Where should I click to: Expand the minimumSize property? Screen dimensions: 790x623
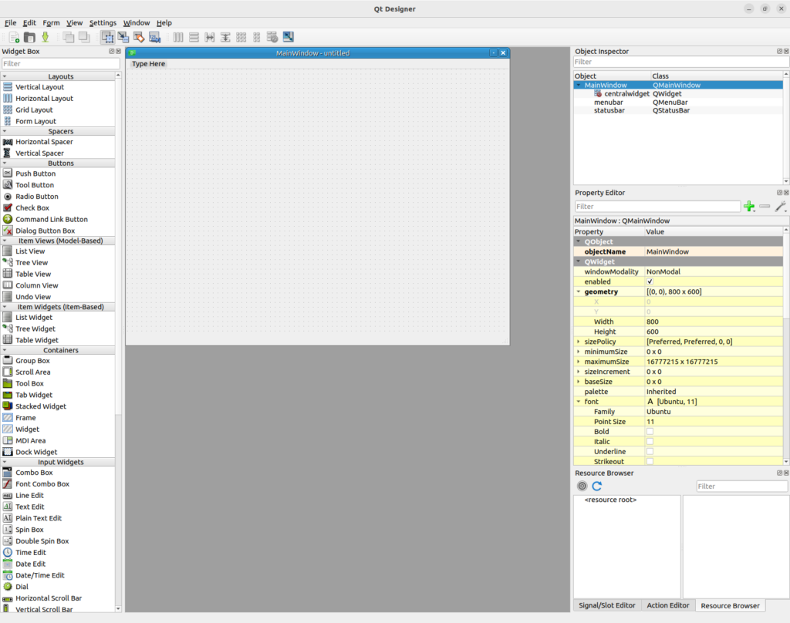pos(579,352)
